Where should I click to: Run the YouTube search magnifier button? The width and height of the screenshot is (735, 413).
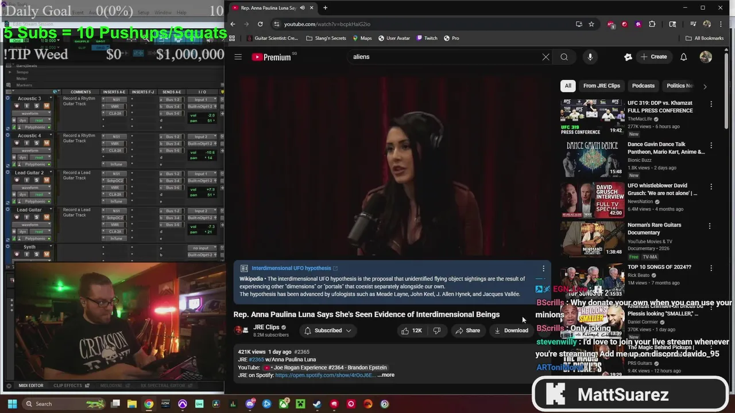point(564,57)
